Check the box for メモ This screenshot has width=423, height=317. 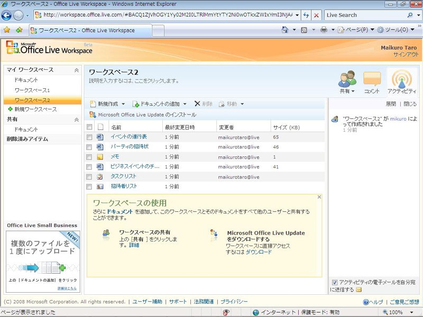click(89, 157)
